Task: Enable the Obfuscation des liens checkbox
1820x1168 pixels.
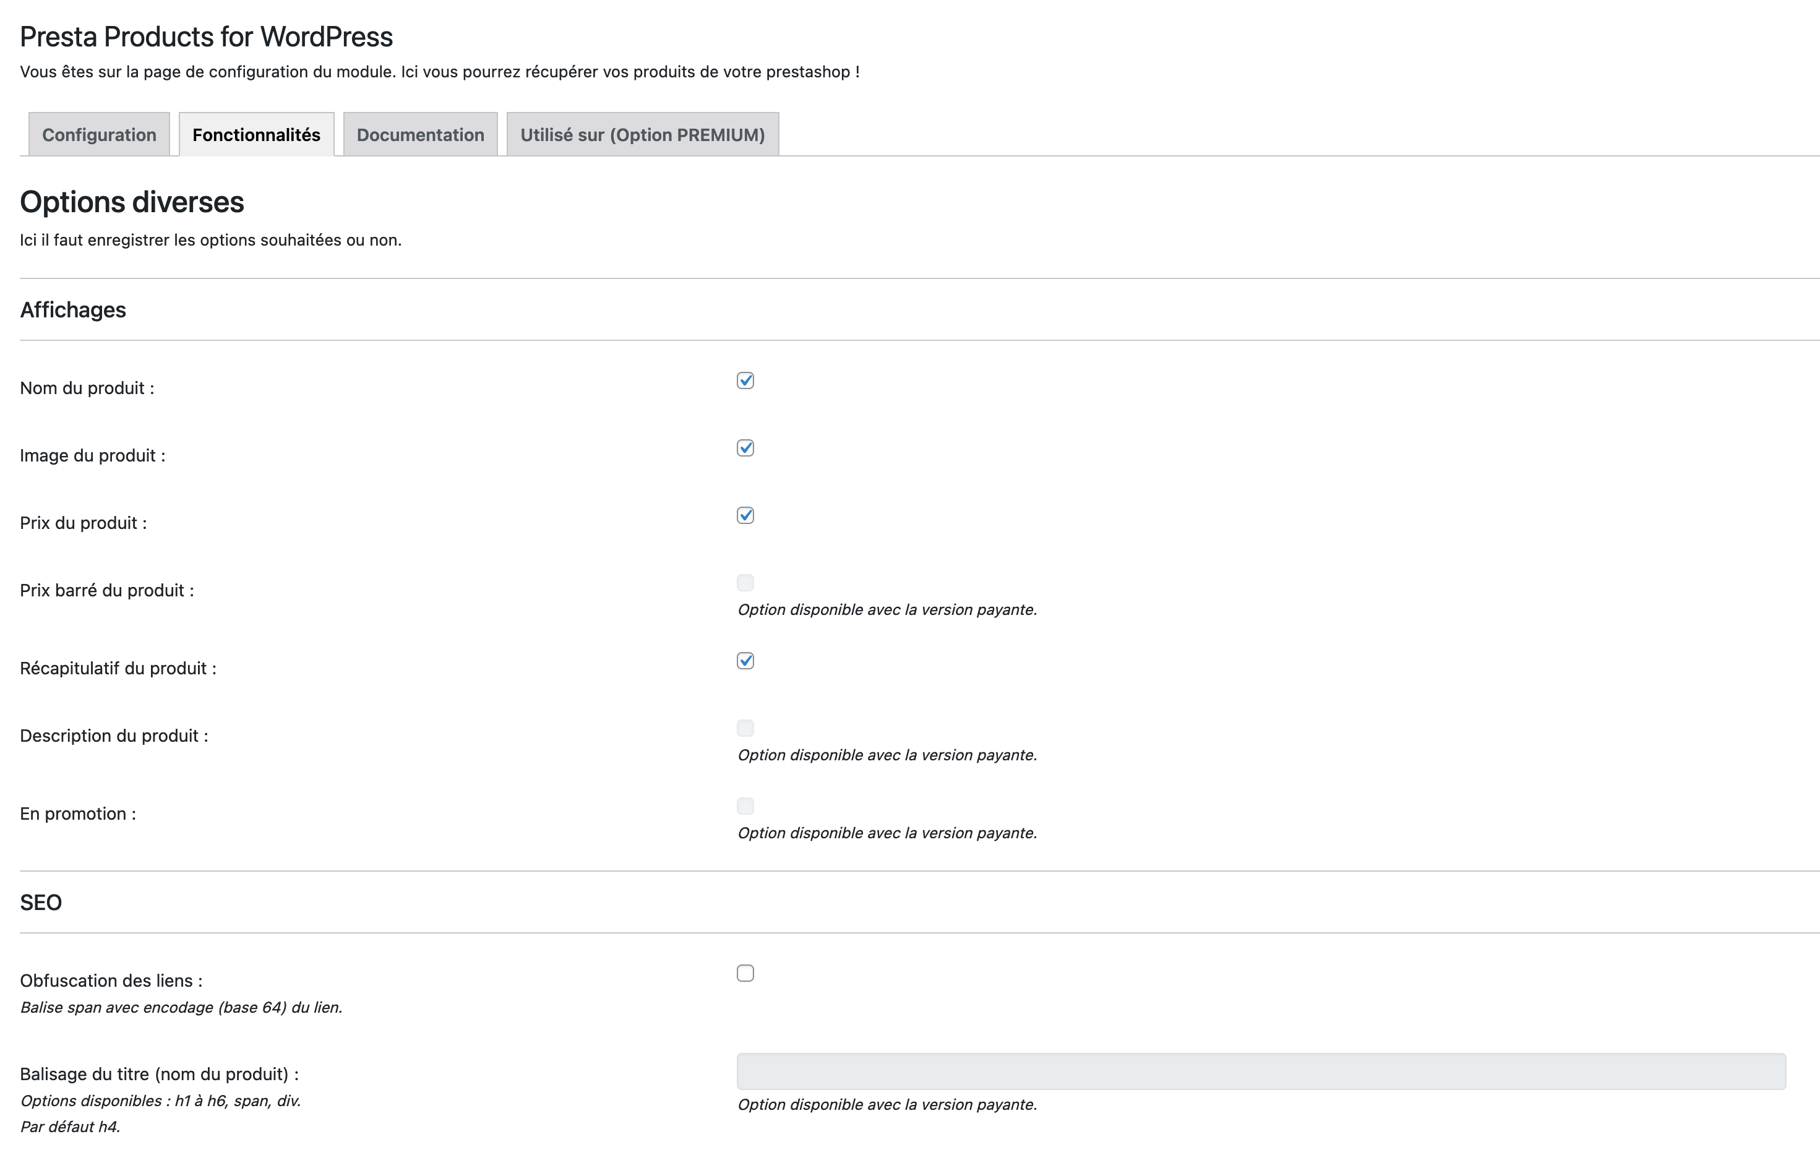Action: click(x=745, y=973)
